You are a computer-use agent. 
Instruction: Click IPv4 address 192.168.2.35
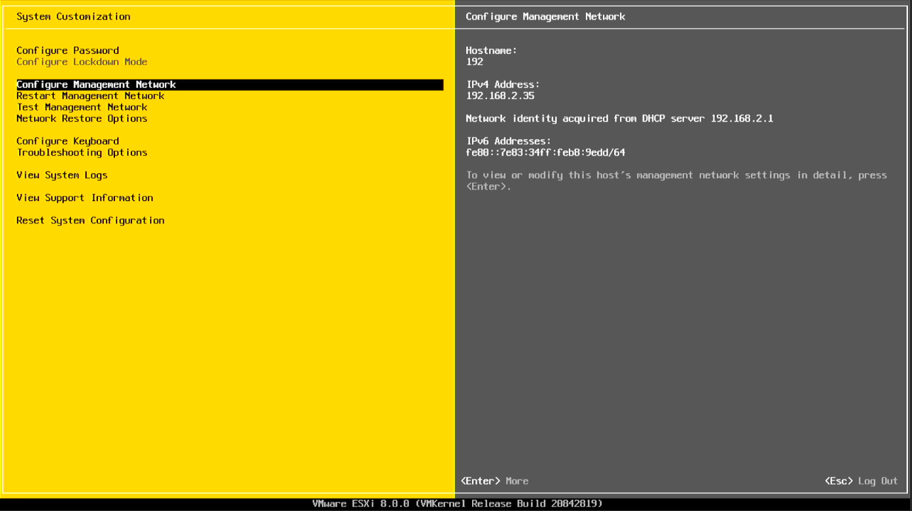[x=500, y=96]
